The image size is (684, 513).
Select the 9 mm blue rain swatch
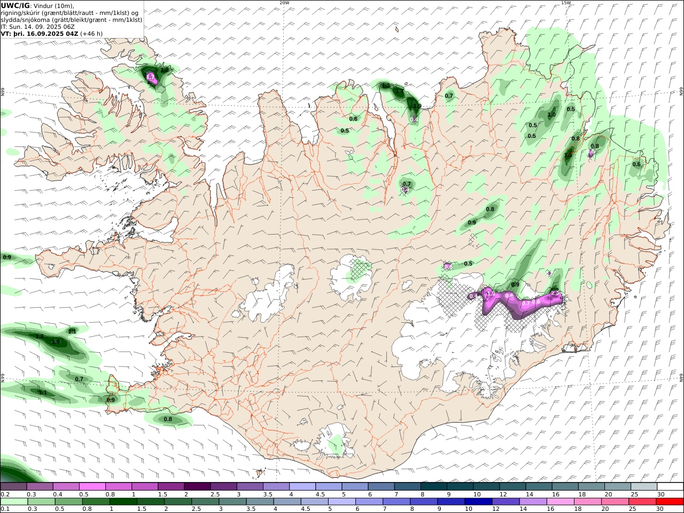[450, 502]
